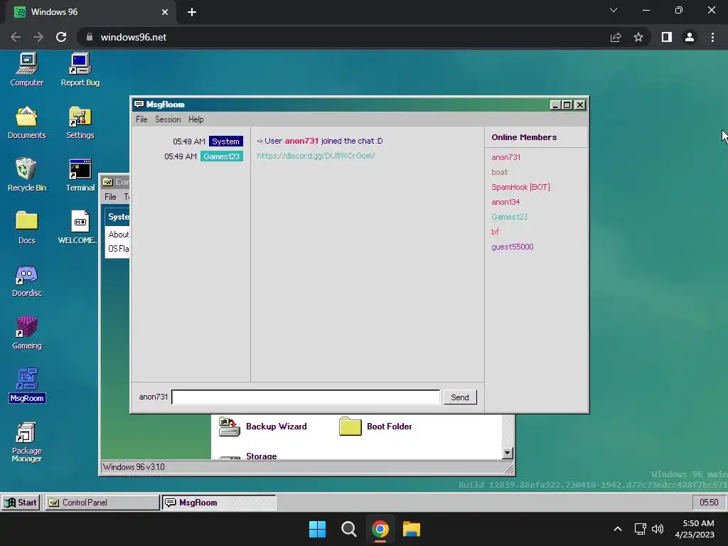Image resolution: width=728 pixels, height=546 pixels.
Task: Send the chat message
Action: [x=460, y=397]
